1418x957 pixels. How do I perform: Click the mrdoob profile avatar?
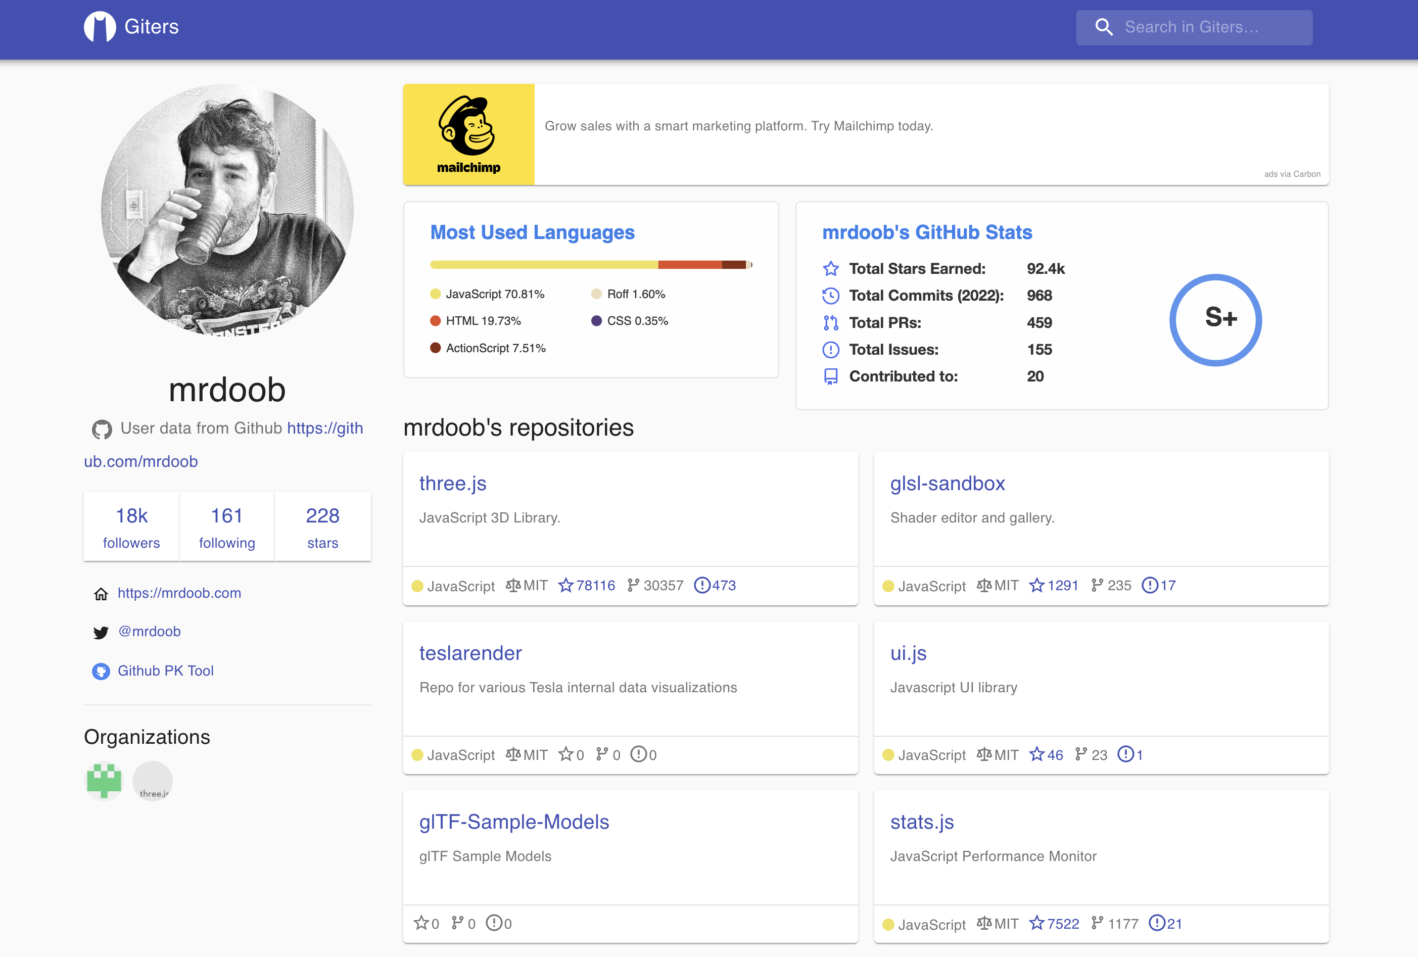pos(227,210)
